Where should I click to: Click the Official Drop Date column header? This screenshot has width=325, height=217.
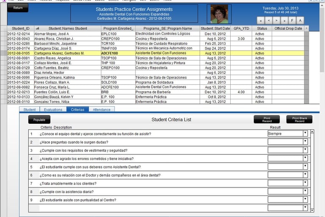pos(288,28)
